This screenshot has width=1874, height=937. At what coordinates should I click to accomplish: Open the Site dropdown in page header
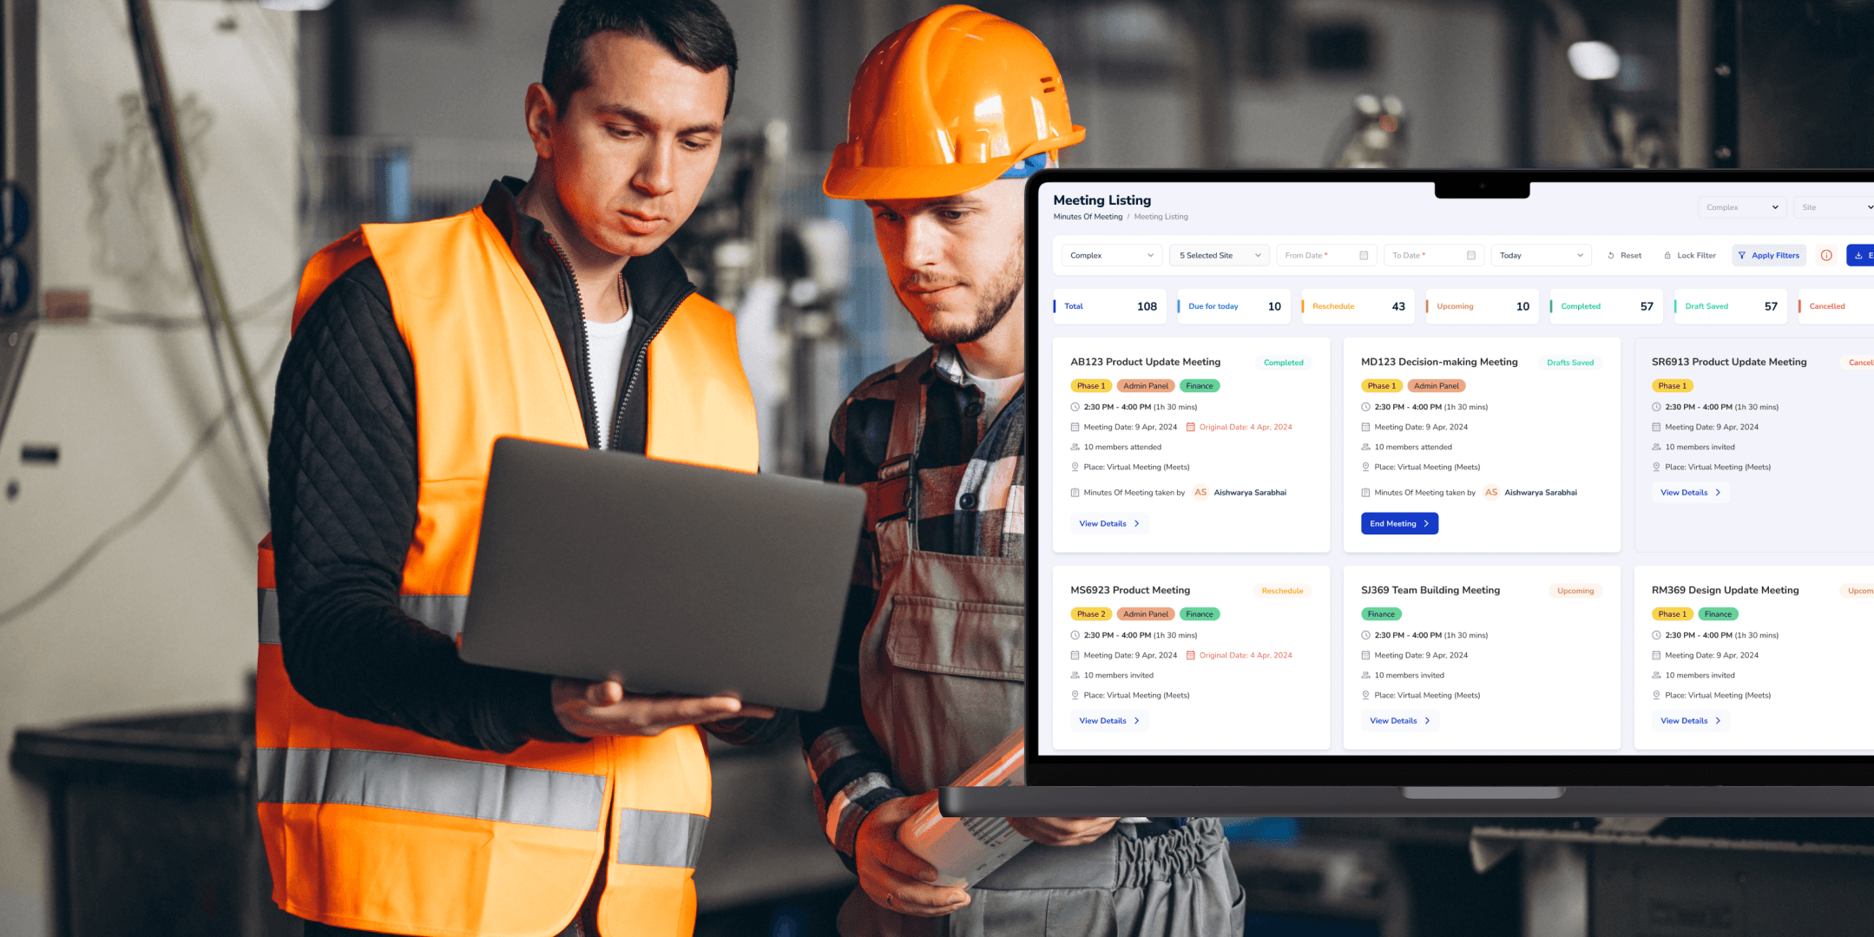(1834, 207)
